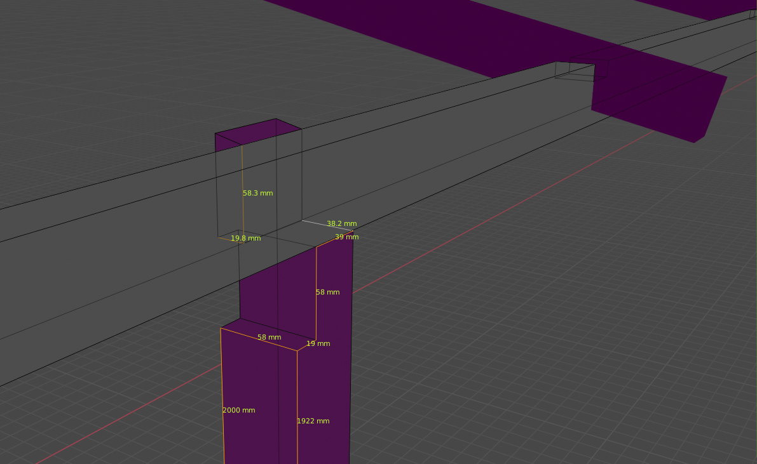Click the 19.8 mm measurement label

click(245, 238)
